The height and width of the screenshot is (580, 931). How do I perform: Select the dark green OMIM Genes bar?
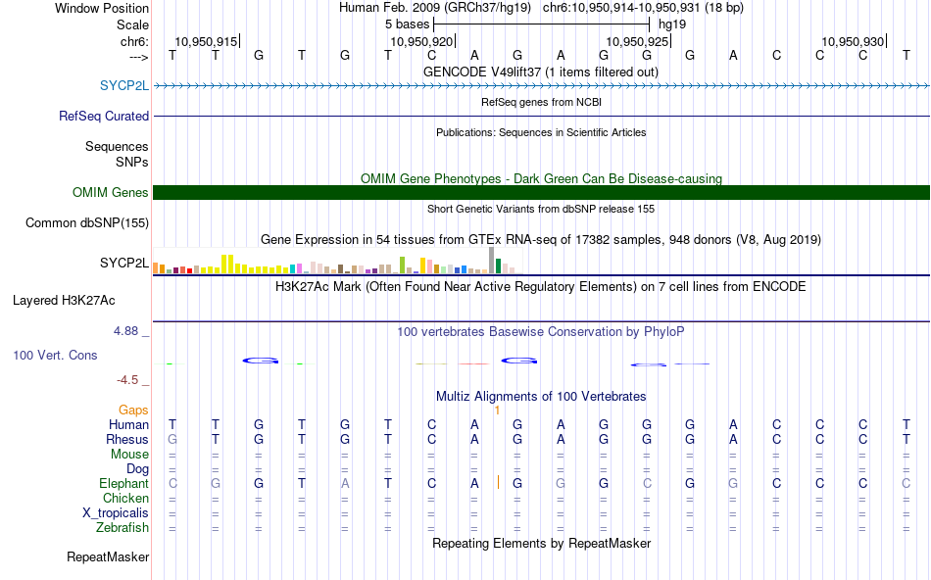[541, 192]
